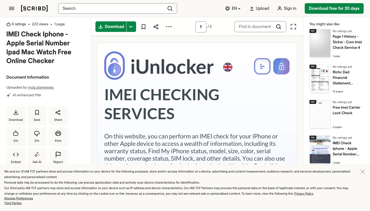Toggle Save bookmark in left sidebar
The height and width of the screenshot is (211, 370).
(x=37, y=116)
